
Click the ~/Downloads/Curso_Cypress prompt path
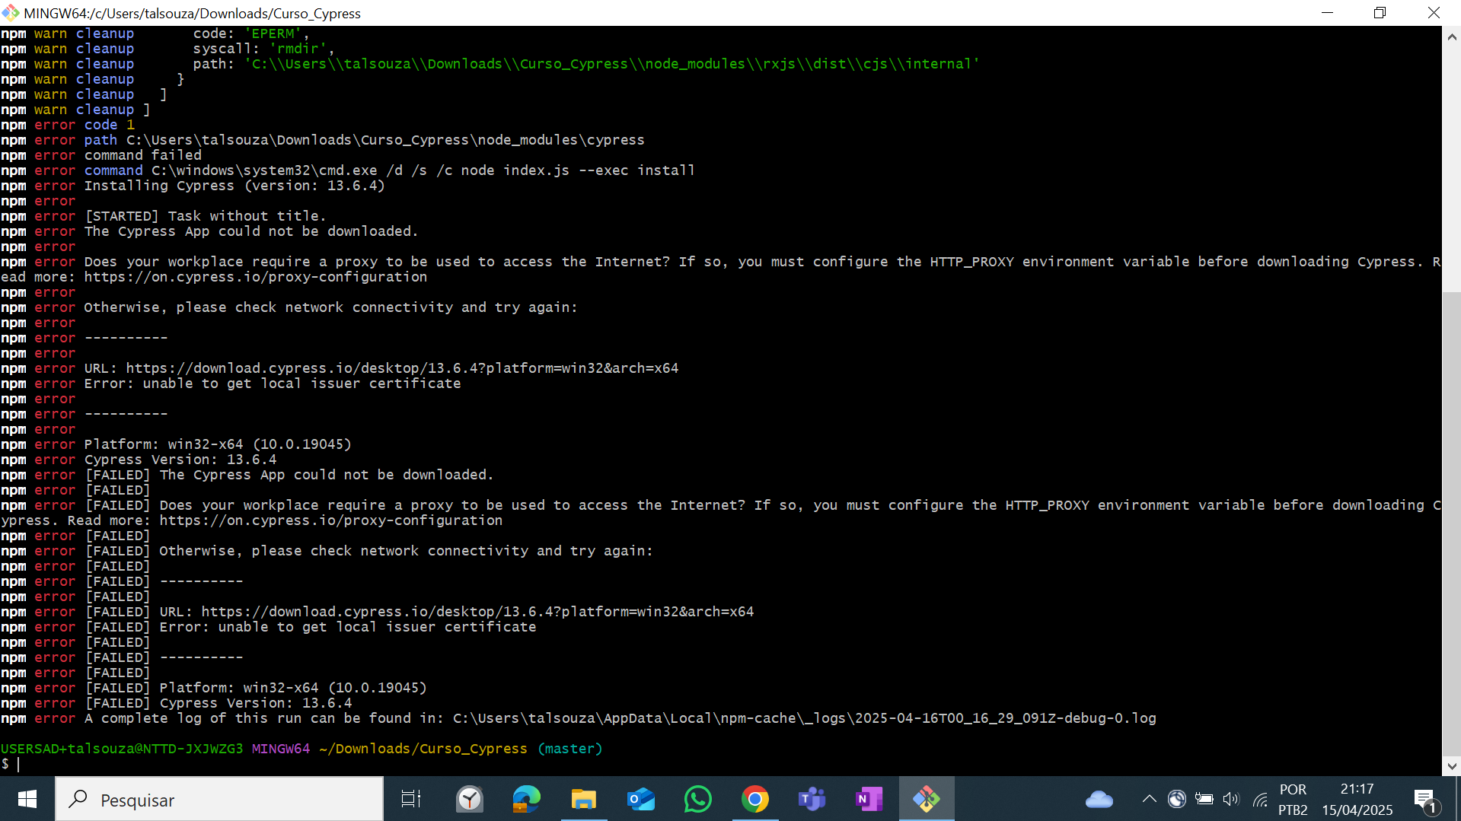click(423, 749)
